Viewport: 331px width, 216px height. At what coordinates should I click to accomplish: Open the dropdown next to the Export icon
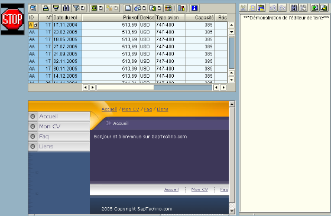click(x=160, y=8)
